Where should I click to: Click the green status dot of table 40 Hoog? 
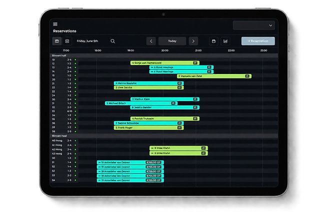pos(75,141)
